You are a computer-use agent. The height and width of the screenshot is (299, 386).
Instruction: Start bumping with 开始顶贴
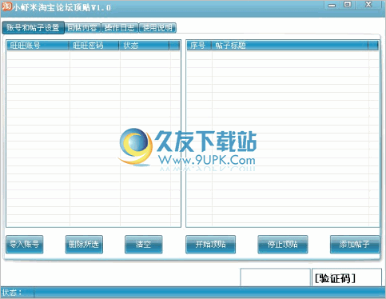click(x=210, y=245)
